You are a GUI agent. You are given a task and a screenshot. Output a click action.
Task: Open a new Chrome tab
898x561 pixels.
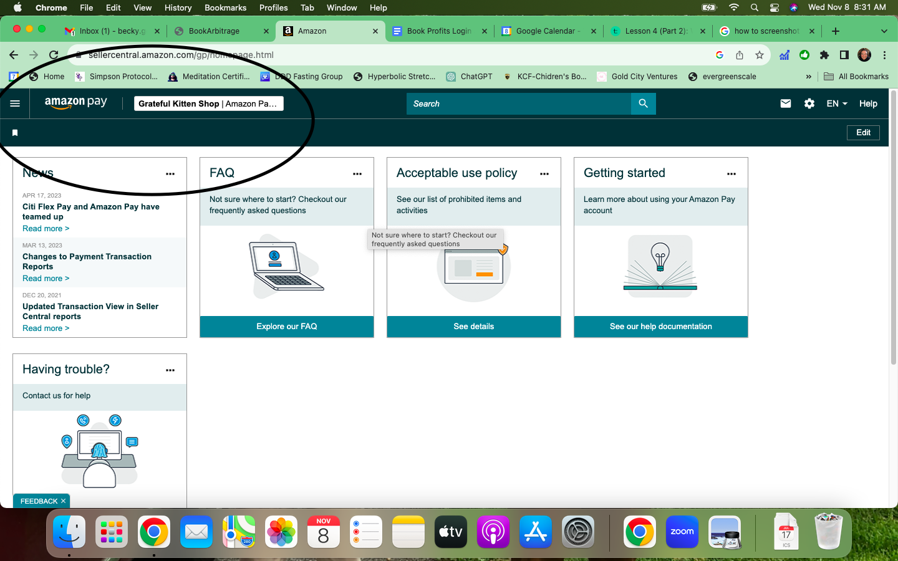click(x=836, y=31)
